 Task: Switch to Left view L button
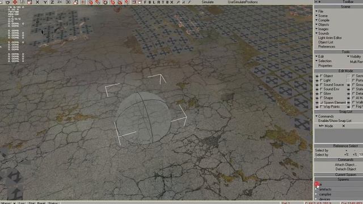(154, 2)
